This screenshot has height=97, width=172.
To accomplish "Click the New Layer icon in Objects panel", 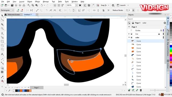I will 129,90.
